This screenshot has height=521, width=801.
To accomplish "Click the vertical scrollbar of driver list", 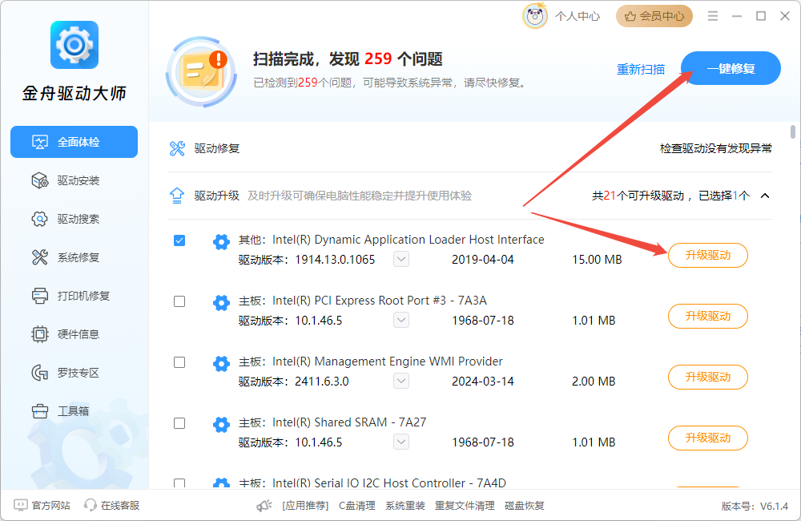I will 793,132.
